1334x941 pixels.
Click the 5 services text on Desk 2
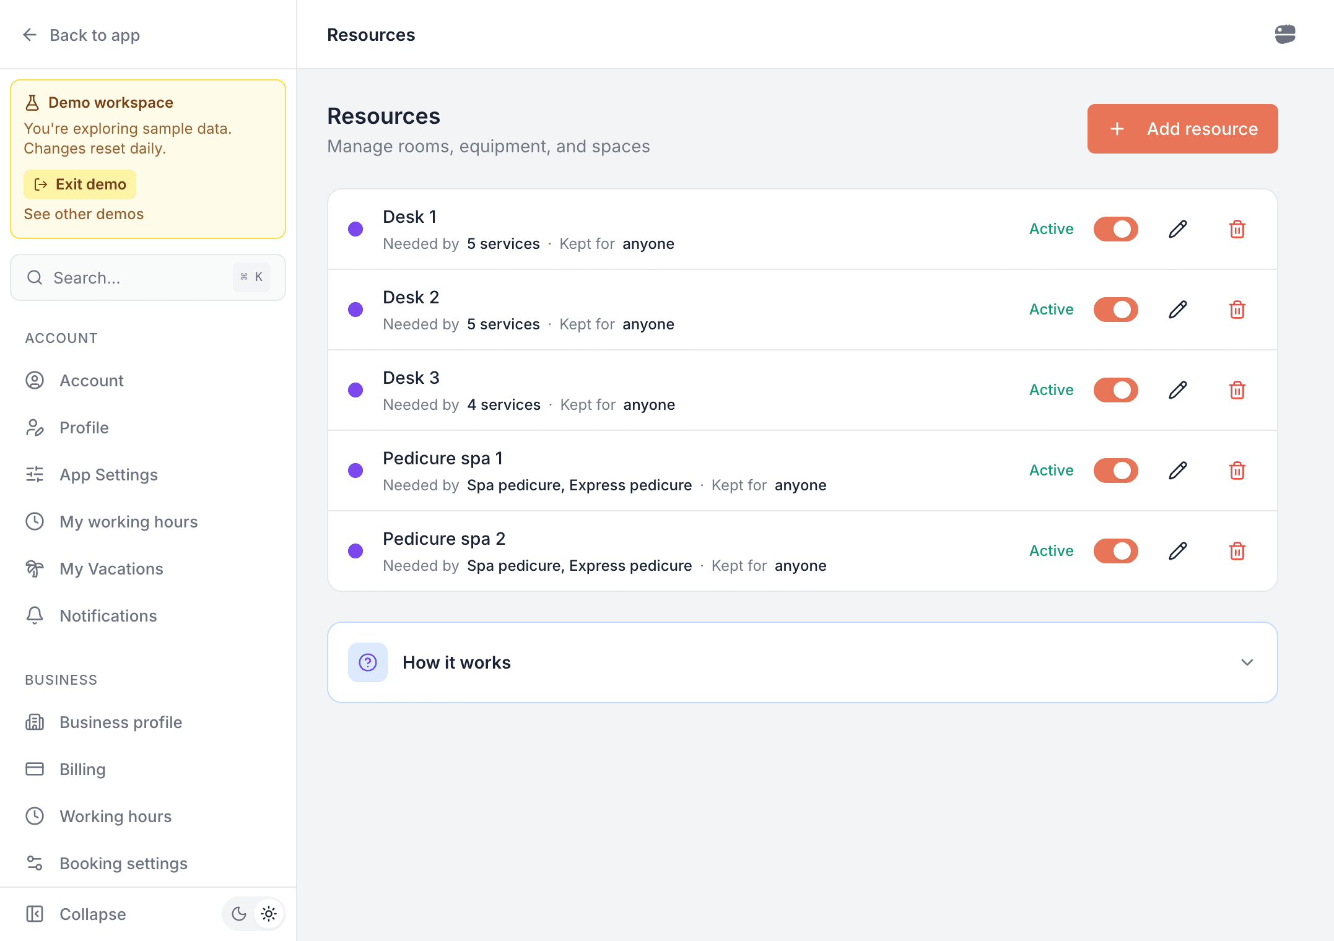coord(503,324)
